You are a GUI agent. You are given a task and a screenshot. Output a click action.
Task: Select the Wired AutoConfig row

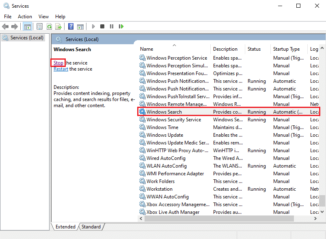(229, 158)
